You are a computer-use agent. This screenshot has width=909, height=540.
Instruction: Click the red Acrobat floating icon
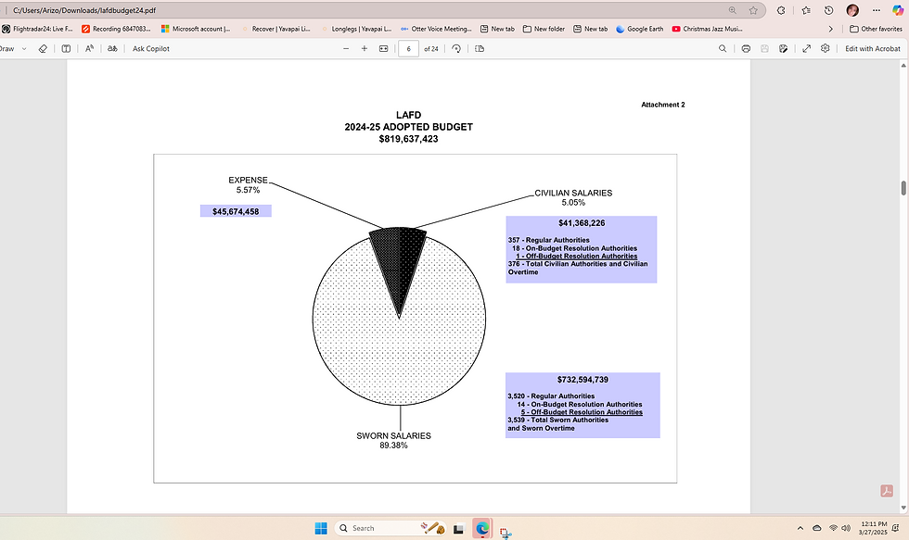[x=887, y=491]
